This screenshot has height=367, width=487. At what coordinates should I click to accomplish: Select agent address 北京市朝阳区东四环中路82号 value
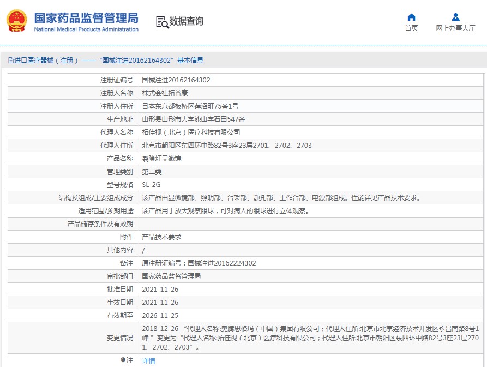tap(227, 145)
